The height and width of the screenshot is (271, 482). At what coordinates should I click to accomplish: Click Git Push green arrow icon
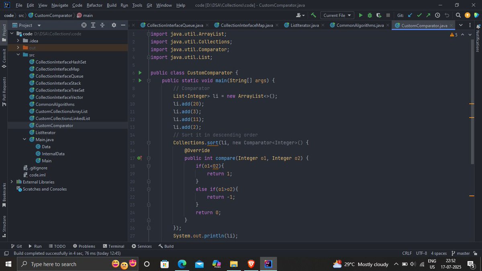pos(428,15)
